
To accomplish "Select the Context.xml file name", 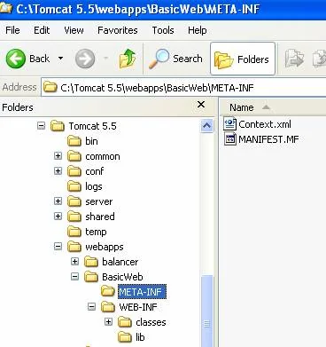I will point(265,124).
